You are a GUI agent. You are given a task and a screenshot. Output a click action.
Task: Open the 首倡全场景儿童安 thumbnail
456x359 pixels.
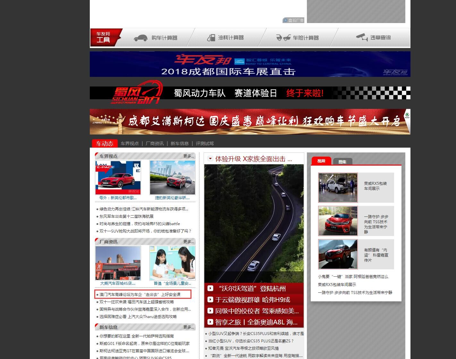tap(173, 263)
